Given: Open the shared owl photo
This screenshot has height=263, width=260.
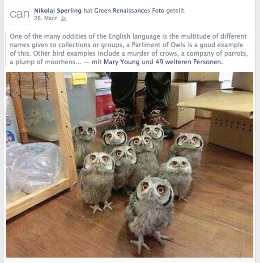Looking at the screenshot, I should point(130,165).
